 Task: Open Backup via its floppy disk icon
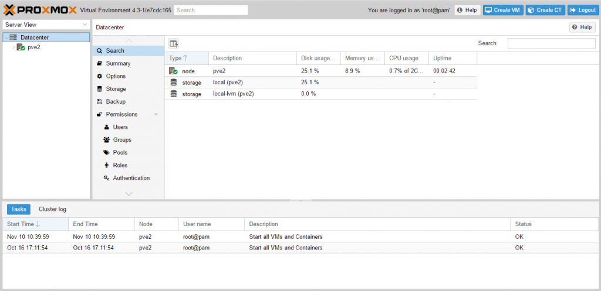point(100,102)
